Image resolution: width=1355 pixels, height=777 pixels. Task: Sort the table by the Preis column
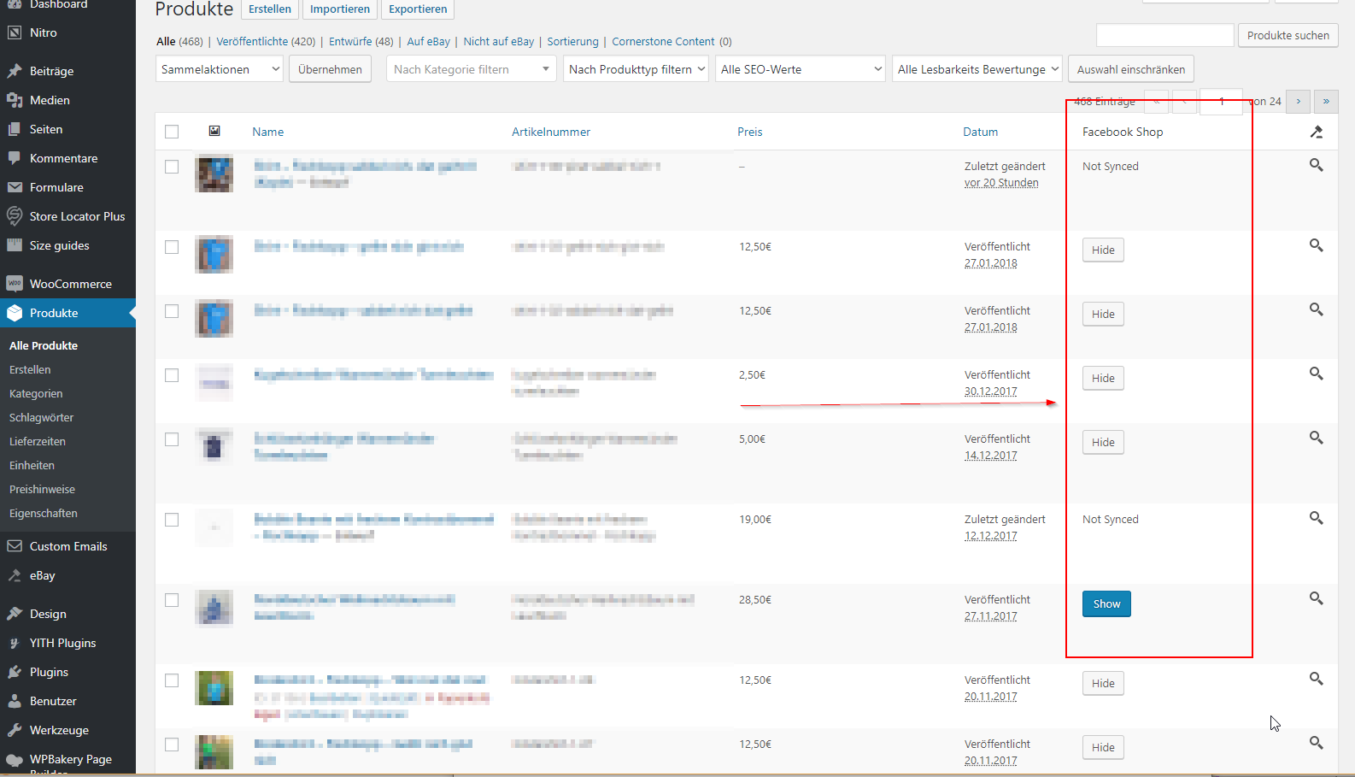coord(750,132)
